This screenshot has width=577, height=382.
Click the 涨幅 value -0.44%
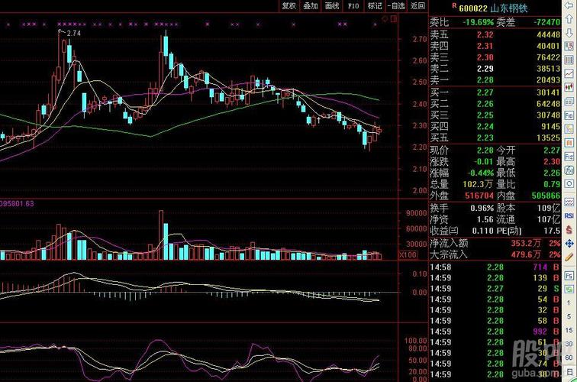point(481,173)
